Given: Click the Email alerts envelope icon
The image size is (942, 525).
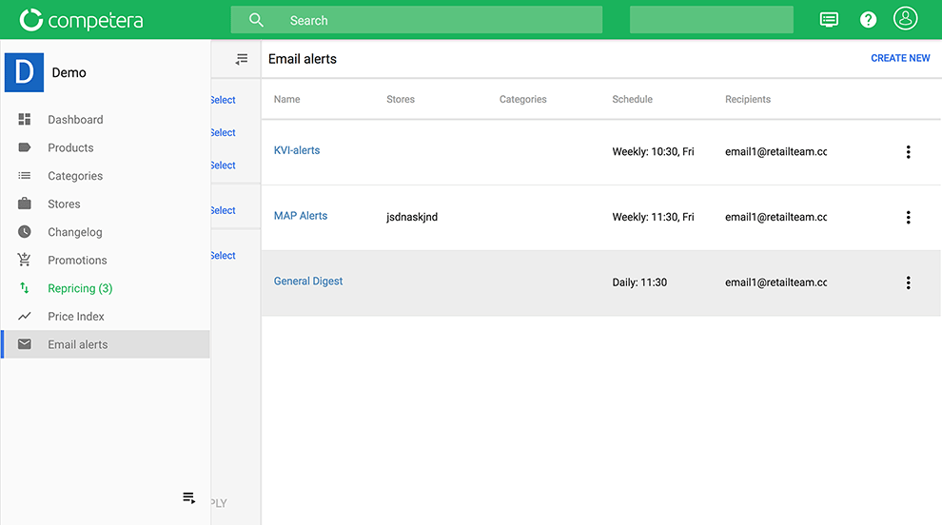Looking at the screenshot, I should (25, 344).
